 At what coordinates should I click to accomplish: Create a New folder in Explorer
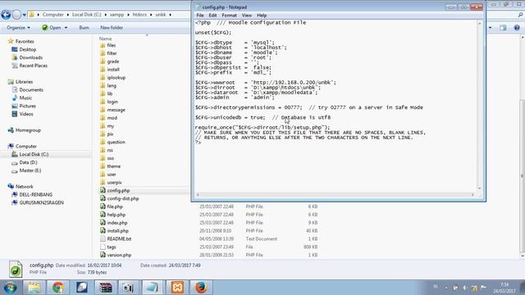(112, 27)
